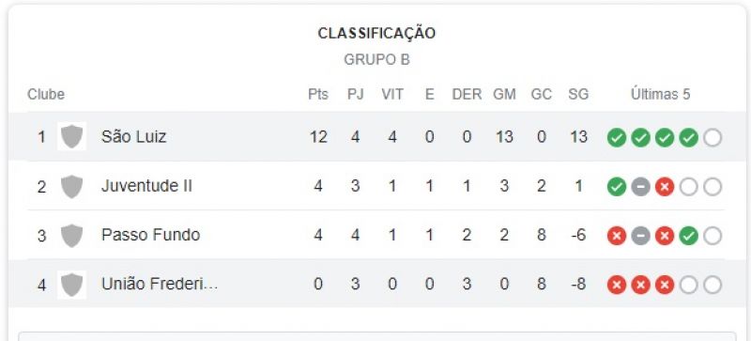The width and height of the screenshot is (751, 341).
Task: Click the GRUPO B subtitle
Action: [377, 60]
